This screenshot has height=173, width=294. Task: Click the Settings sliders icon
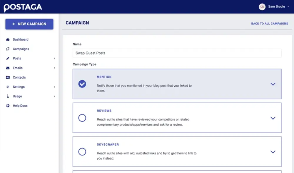click(x=8, y=87)
